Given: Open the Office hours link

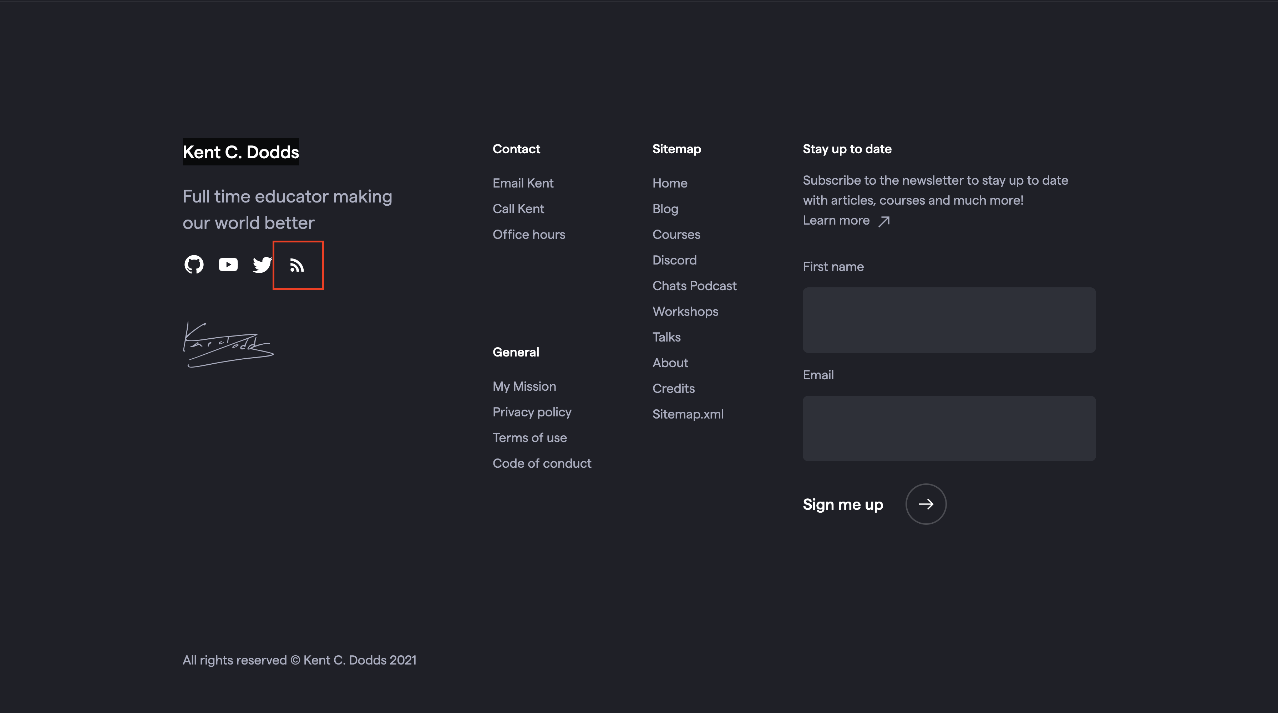Looking at the screenshot, I should pos(528,235).
